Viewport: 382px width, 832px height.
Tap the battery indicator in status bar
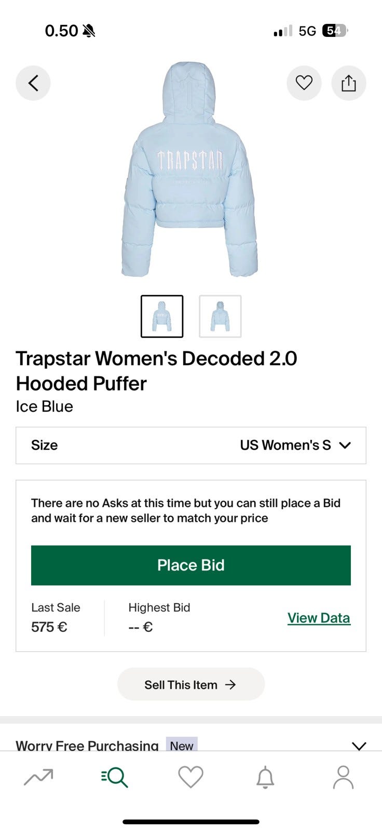pyautogui.click(x=334, y=31)
